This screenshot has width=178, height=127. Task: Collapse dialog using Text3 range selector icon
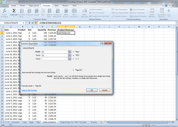[69, 59]
